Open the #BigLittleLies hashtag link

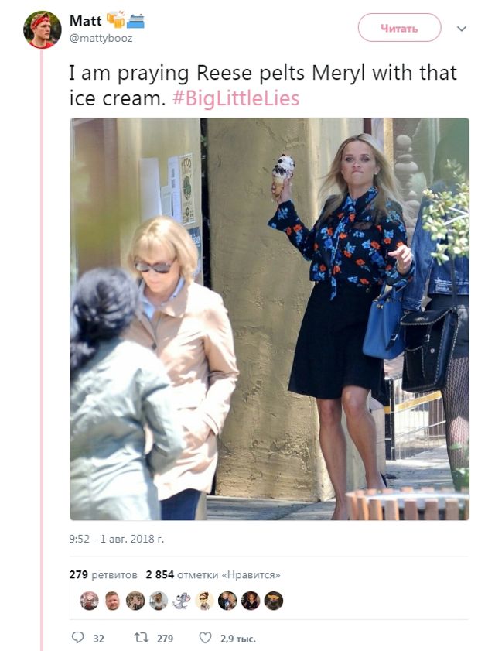[236, 99]
